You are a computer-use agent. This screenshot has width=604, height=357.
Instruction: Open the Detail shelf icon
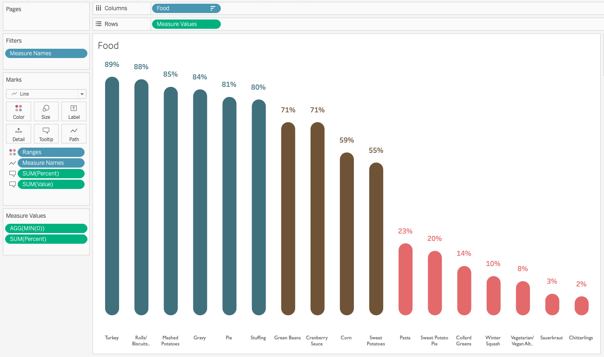(x=18, y=133)
